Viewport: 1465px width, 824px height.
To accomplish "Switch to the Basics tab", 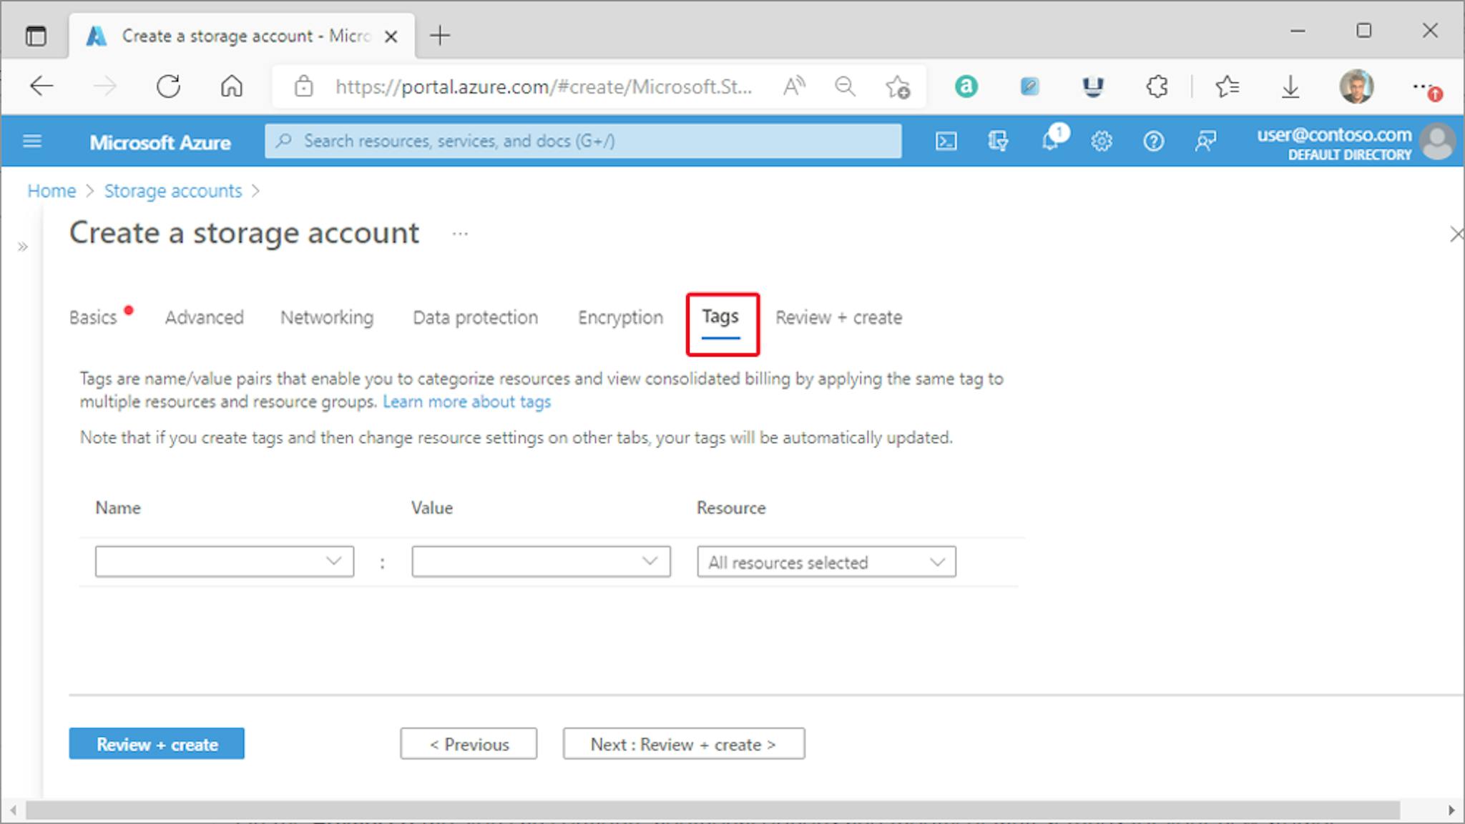I will click(x=92, y=317).
